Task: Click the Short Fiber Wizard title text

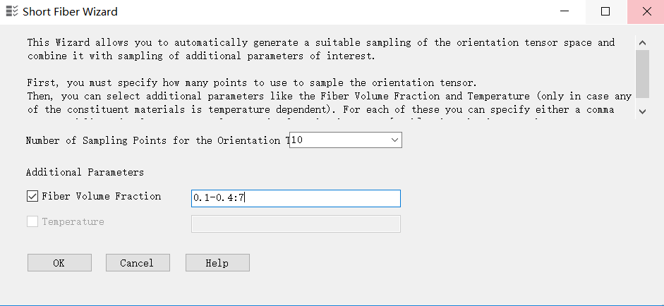Action: click(x=70, y=11)
